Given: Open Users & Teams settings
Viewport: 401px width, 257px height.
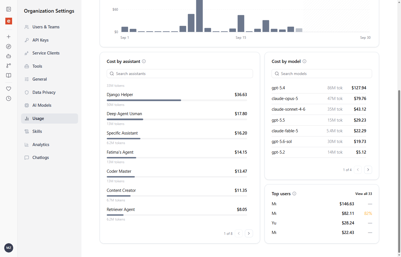Looking at the screenshot, I should pyautogui.click(x=49, y=27).
